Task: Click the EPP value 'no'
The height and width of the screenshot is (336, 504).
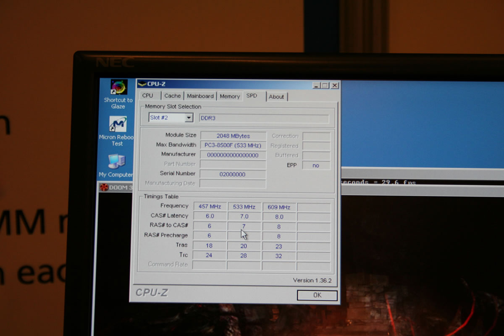Action: point(316,165)
